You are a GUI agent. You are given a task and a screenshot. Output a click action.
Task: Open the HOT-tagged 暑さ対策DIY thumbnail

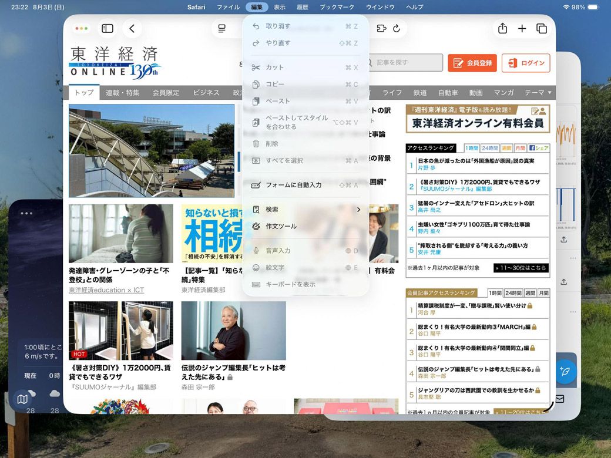point(121,331)
